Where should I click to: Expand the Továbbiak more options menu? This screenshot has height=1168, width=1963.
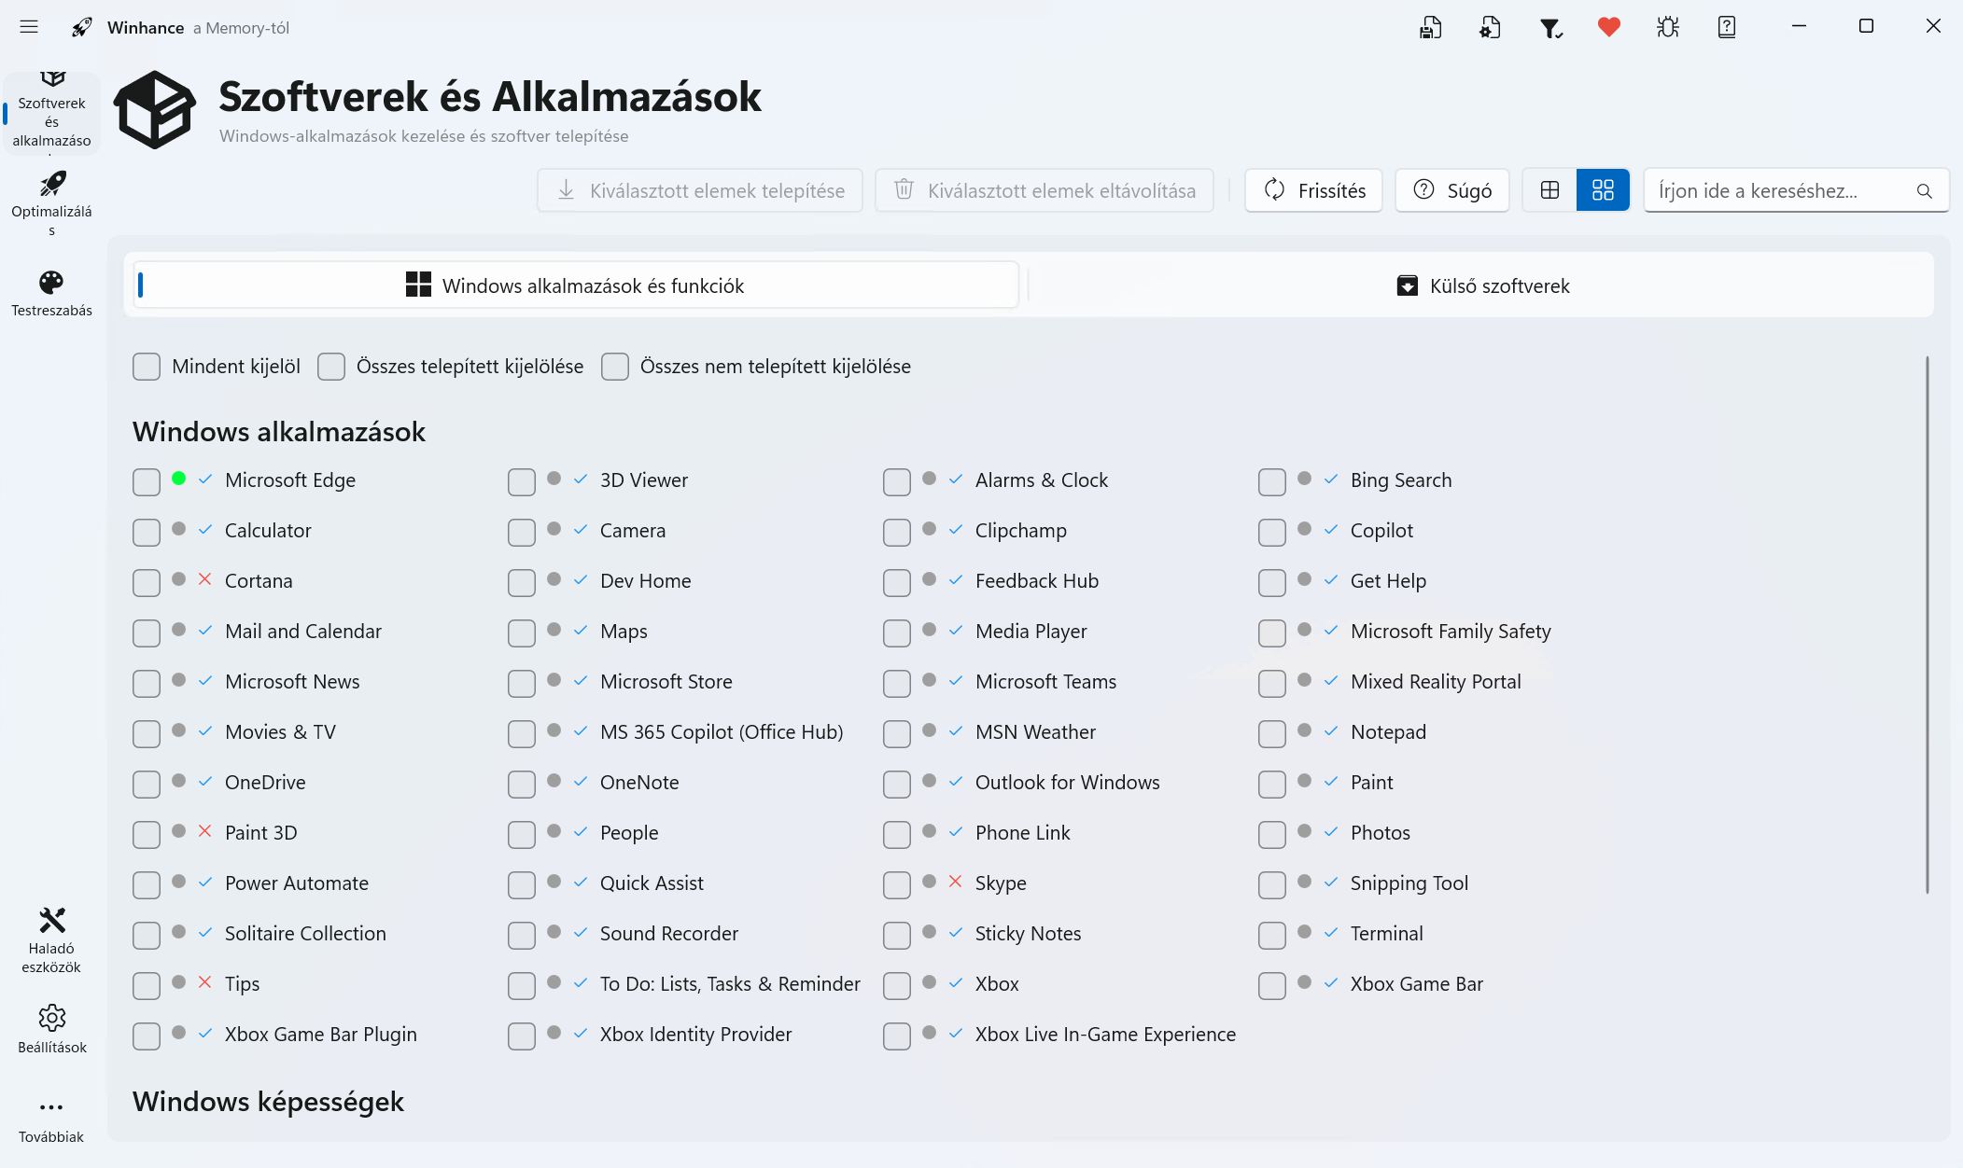click(51, 1119)
